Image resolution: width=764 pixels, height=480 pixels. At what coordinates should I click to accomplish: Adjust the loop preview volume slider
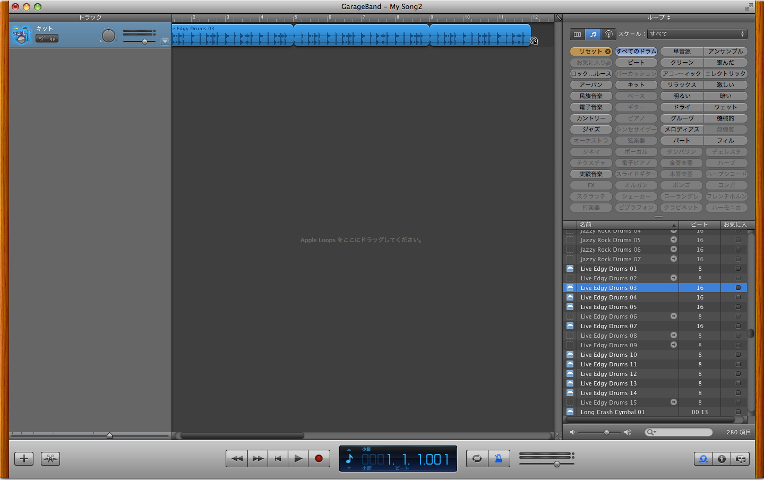[606, 432]
